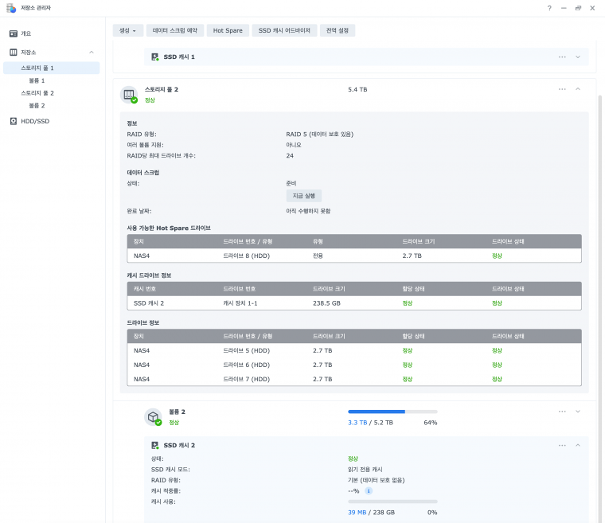Collapse the 스토리지 풀 2 details
Viewport: 605px width, 523px height.
pos(578,89)
